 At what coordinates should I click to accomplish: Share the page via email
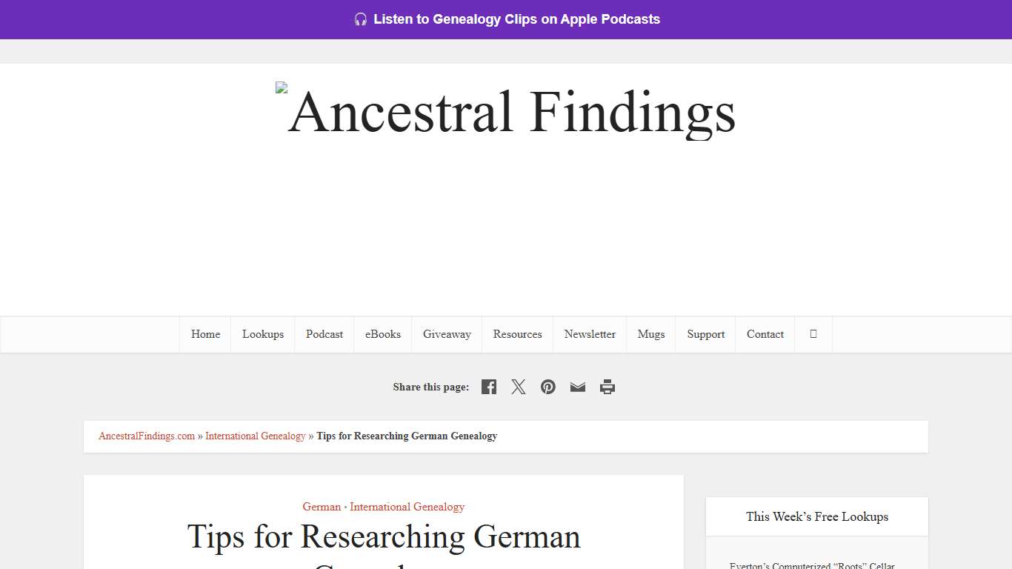[577, 386]
